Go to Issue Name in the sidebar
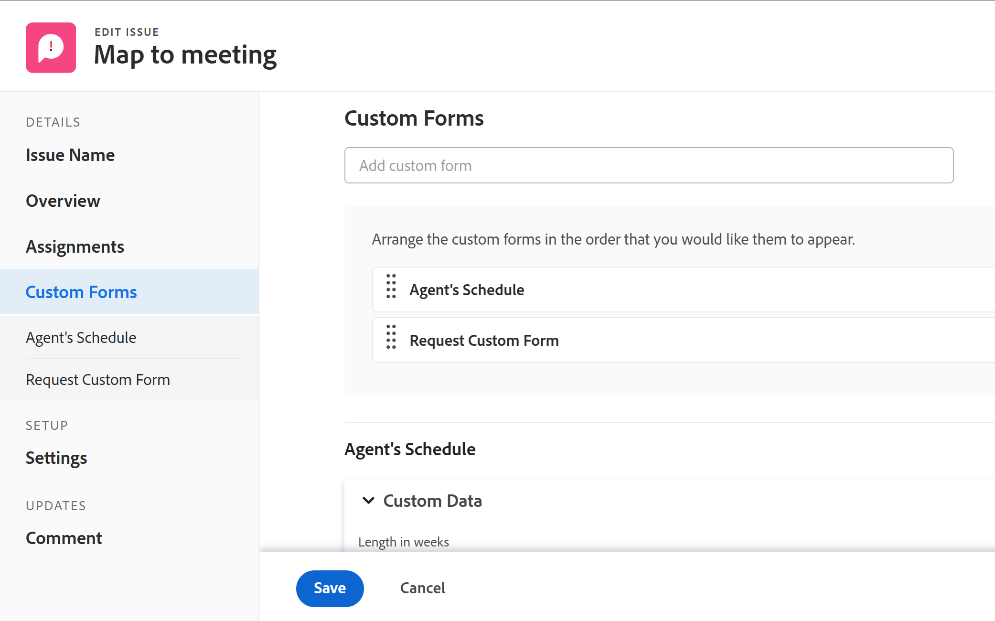 70,155
